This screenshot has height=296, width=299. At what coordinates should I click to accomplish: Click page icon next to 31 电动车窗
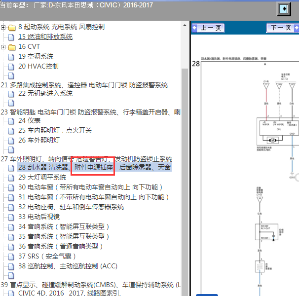pyautogui.click(x=11, y=198)
